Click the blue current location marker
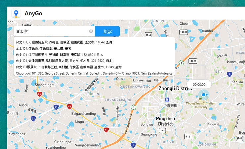 click(x=203, y=94)
